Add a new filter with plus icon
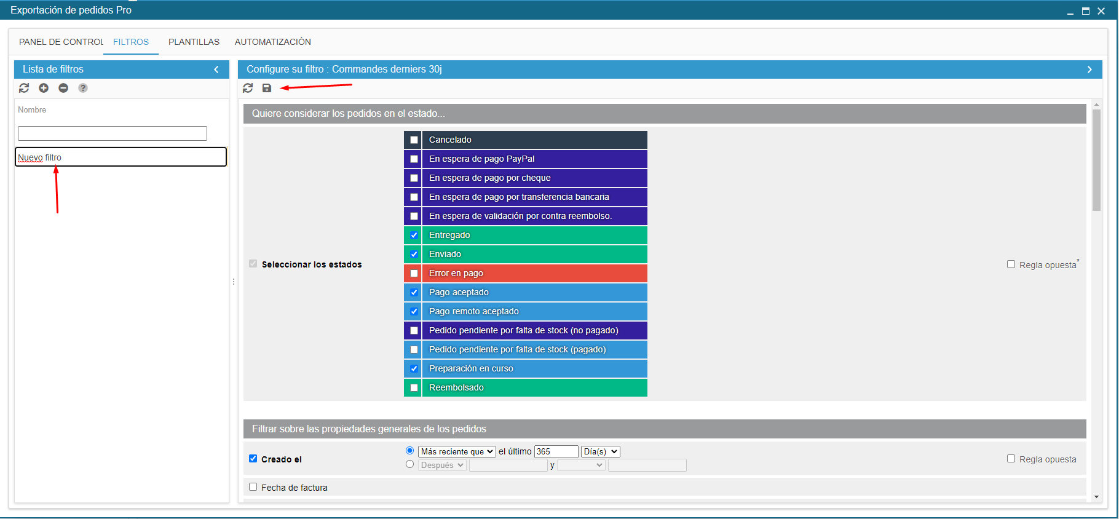This screenshot has height=519, width=1119. tap(44, 88)
